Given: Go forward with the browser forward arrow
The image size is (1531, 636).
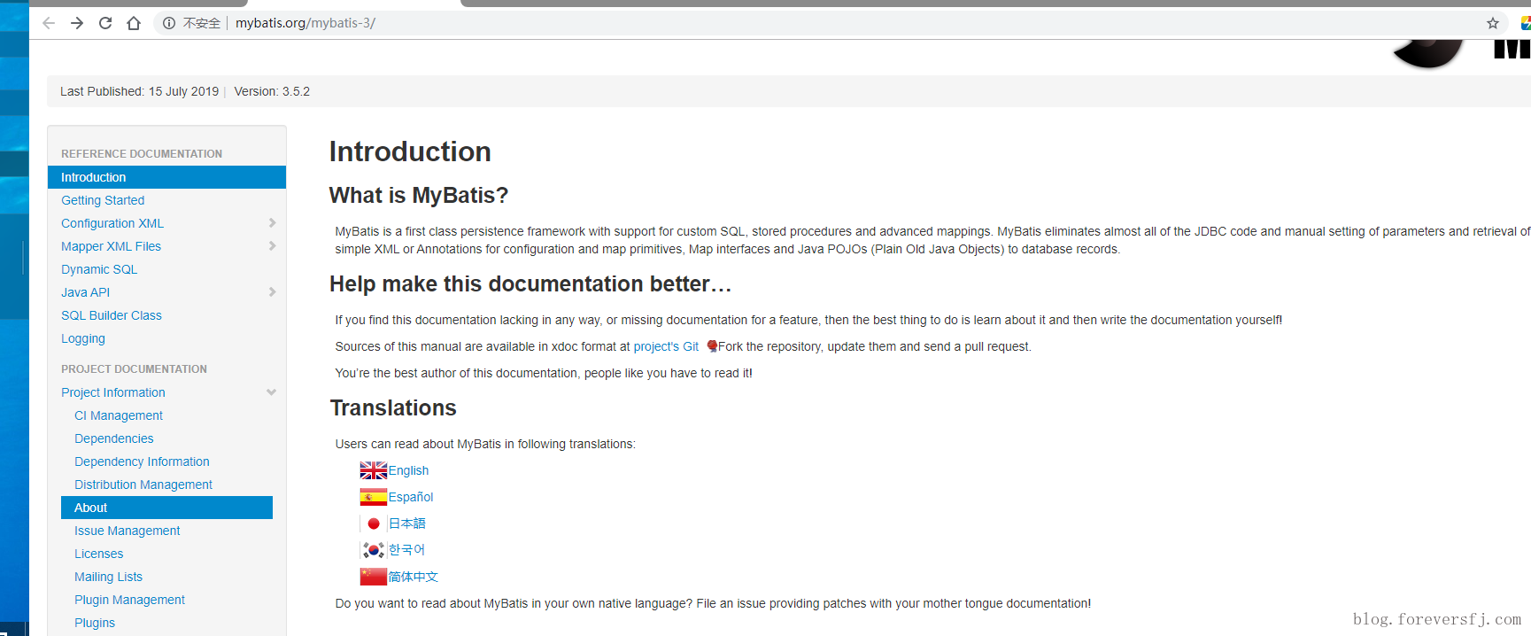Looking at the screenshot, I should click(x=77, y=23).
